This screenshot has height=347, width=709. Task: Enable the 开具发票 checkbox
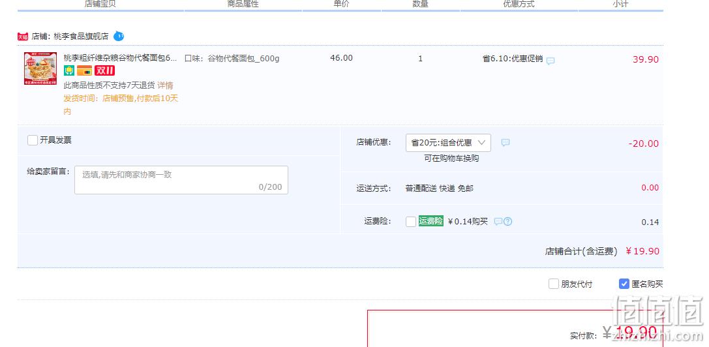(32, 140)
